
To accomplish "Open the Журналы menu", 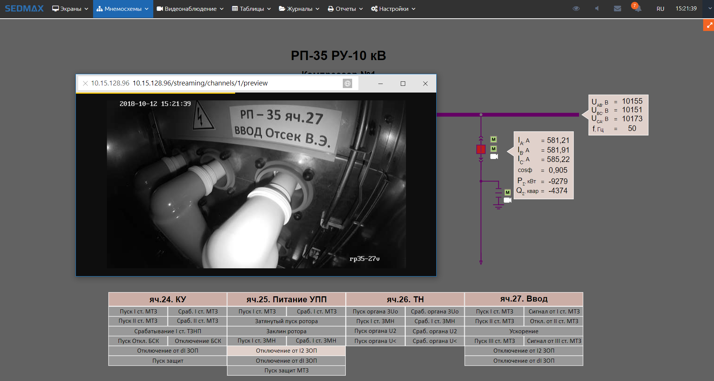I will click(299, 9).
